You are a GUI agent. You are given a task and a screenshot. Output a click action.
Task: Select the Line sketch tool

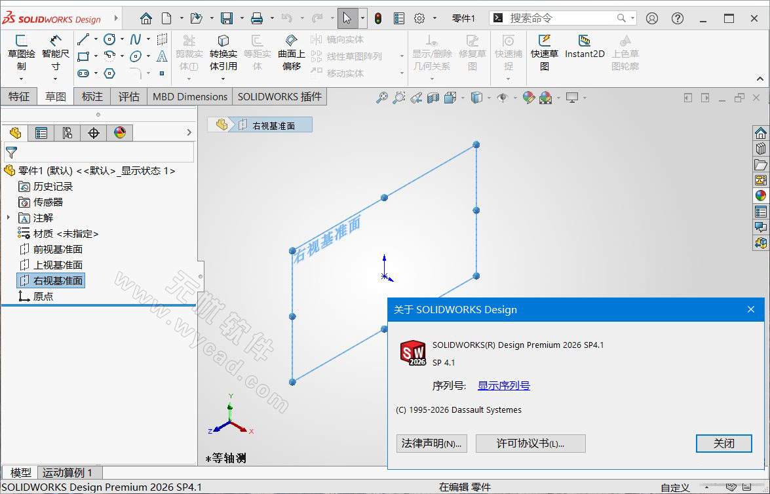point(83,39)
